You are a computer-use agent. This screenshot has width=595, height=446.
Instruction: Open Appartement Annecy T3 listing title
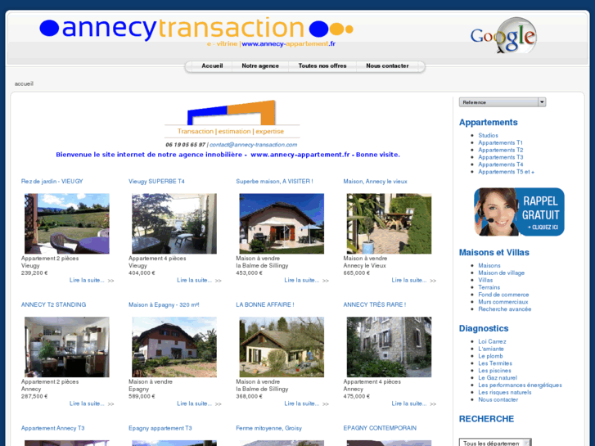point(52,428)
